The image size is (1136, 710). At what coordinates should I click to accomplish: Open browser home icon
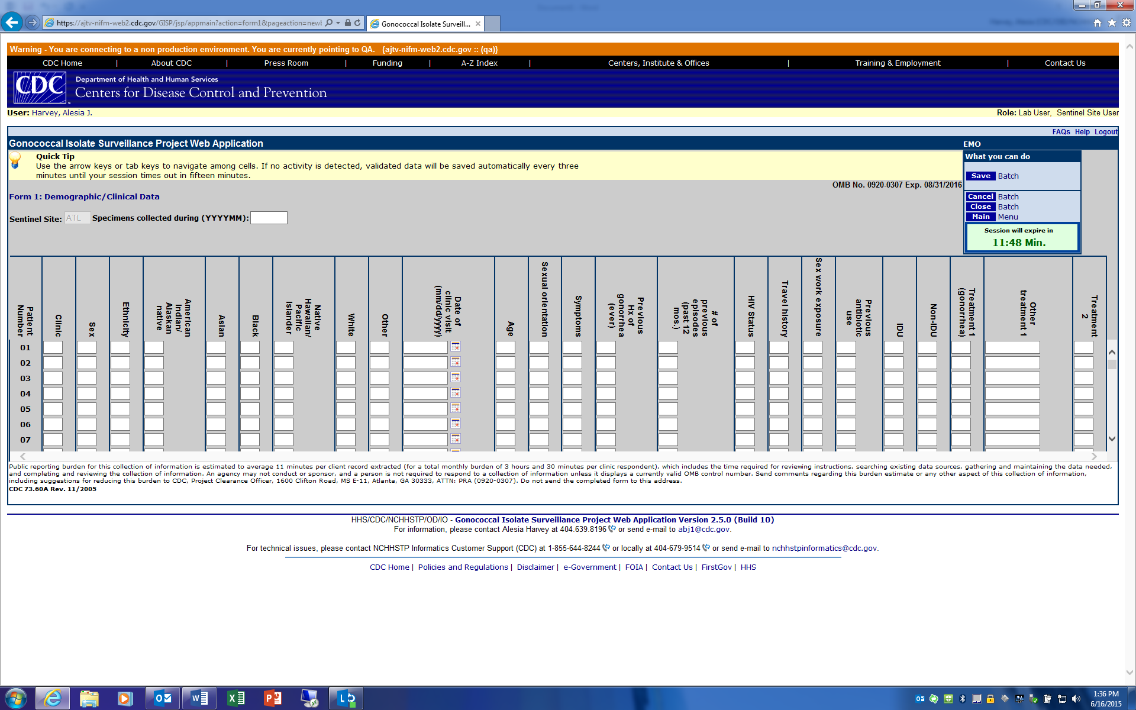pyautogui.click(x=1098, y=22)
